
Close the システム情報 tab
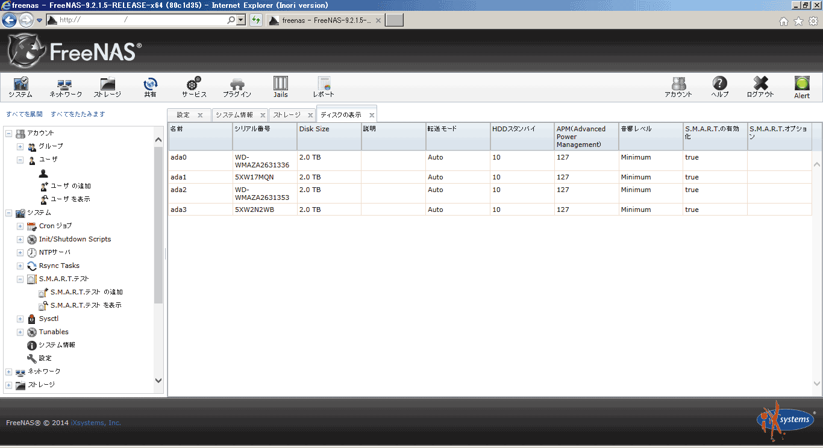point(263,115)
